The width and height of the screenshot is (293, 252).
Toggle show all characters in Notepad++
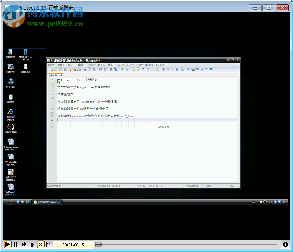tap(148, 69)
